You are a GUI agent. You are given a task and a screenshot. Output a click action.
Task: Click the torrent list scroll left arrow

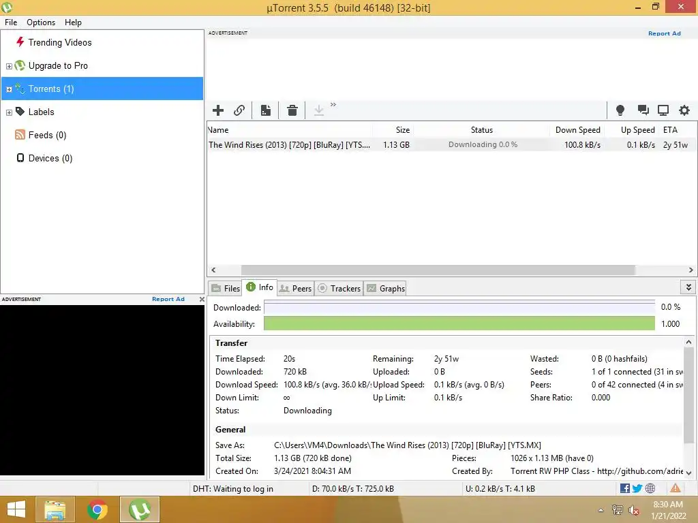coord(213,270)
